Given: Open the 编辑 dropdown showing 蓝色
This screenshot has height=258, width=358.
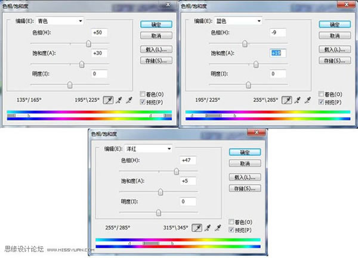Looking at the screenshot, I should pyautogui.click(x=238, y=21).
